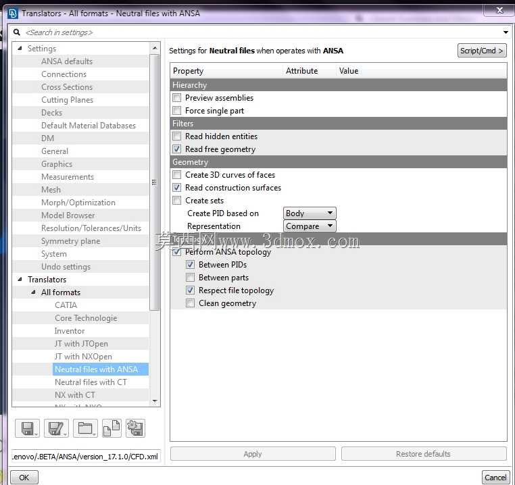The height and width of the screenshot is (485, 515).
Task: Select Resolution/Tolerances/Units item
Action: pos(91,228)
